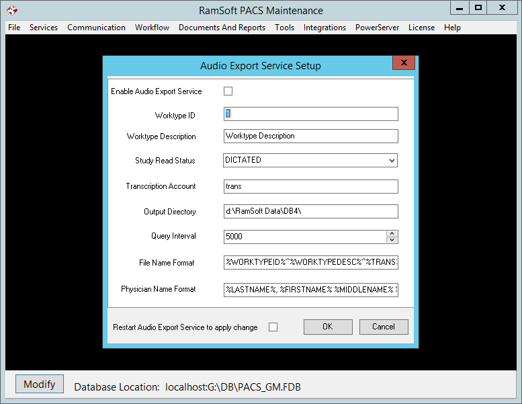Increase Query Interval with up arrow
Screen dimensions: 522x404
coord(392,233)
